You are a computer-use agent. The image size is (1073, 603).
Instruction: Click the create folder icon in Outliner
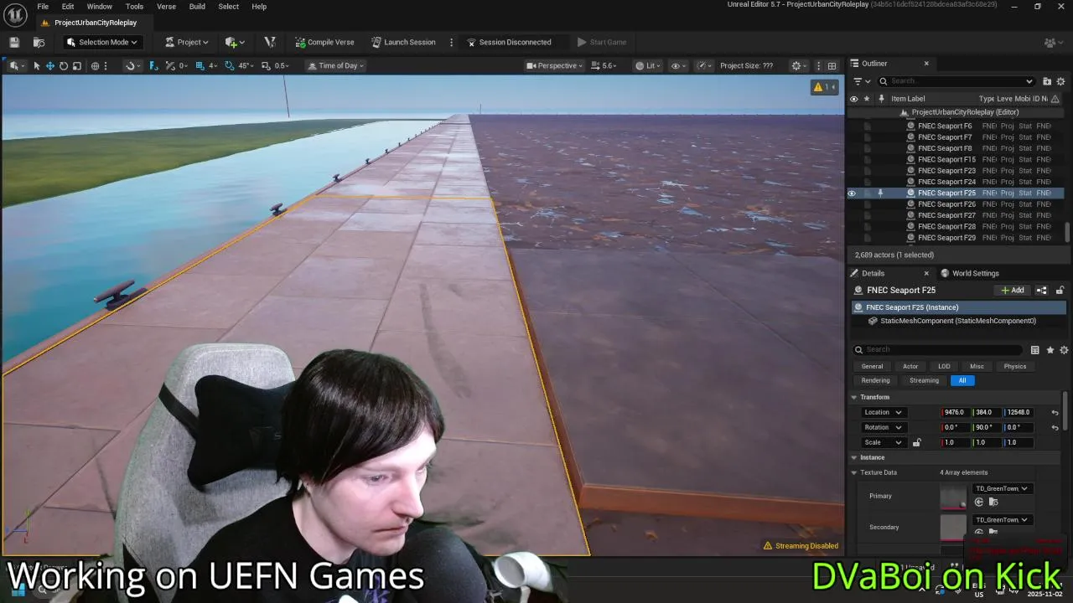tap(1047, 81)
